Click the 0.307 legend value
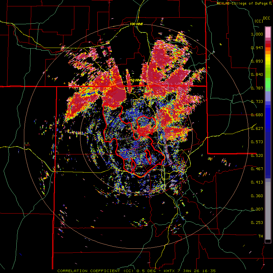 (x=257, y=209)
